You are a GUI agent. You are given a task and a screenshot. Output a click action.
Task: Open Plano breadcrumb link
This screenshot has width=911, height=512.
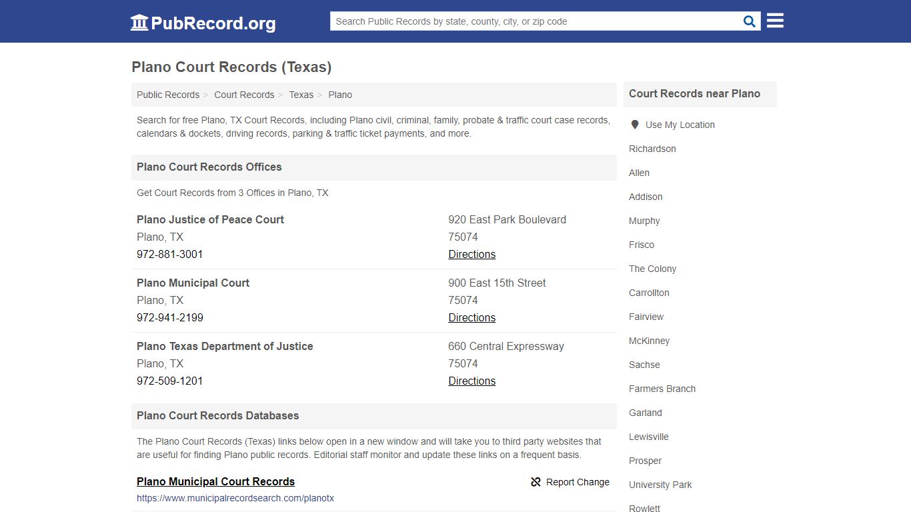pyautogui.click(x=340, y=95)
